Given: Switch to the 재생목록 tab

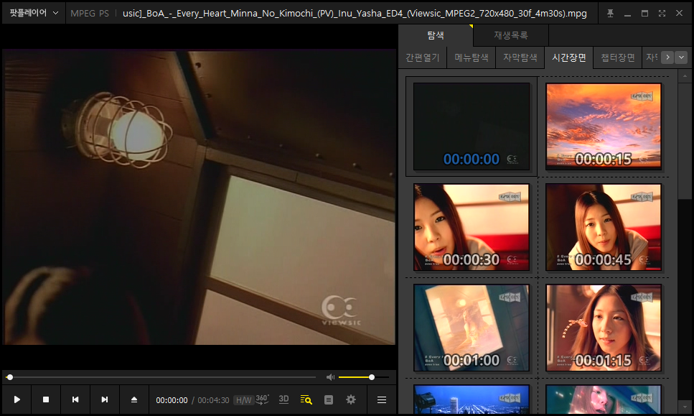Looking at the screenshot, I should [511, 35].
